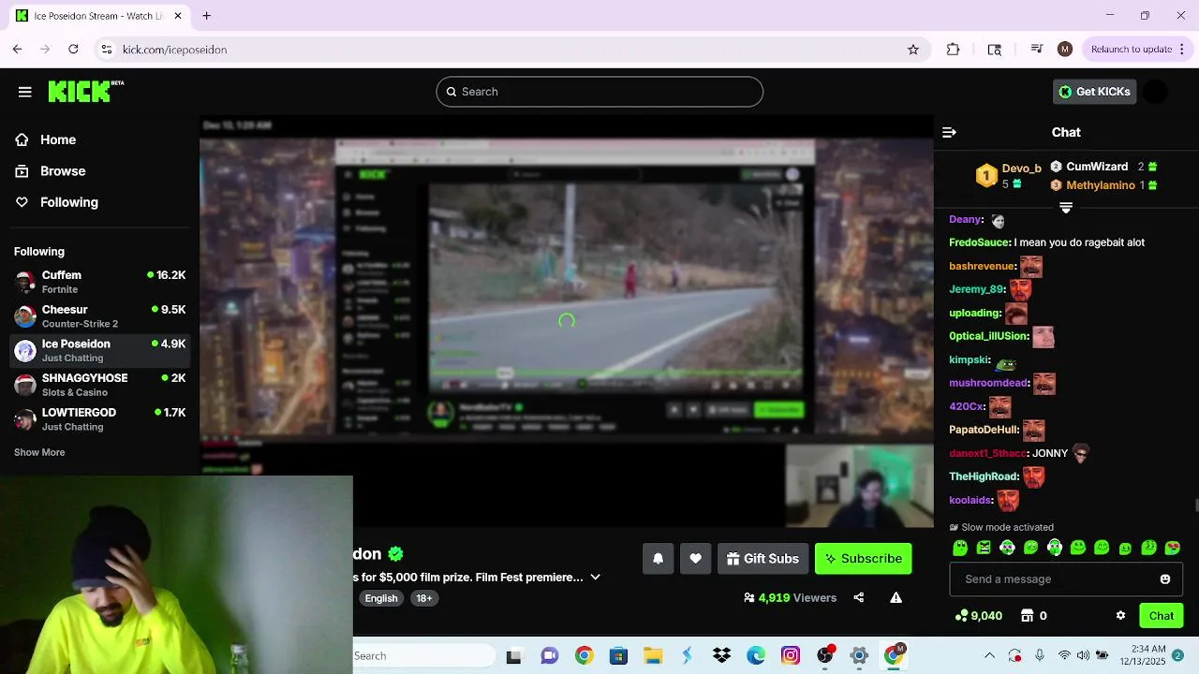Click the green Subscribe button
1199x674 pixels.
pyautogui.click(x=863, y=559)
